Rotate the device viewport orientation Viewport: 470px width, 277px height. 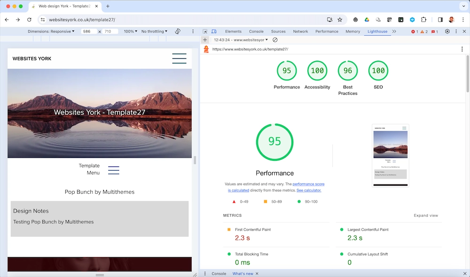pyautogui.click(x=178, y=32)
